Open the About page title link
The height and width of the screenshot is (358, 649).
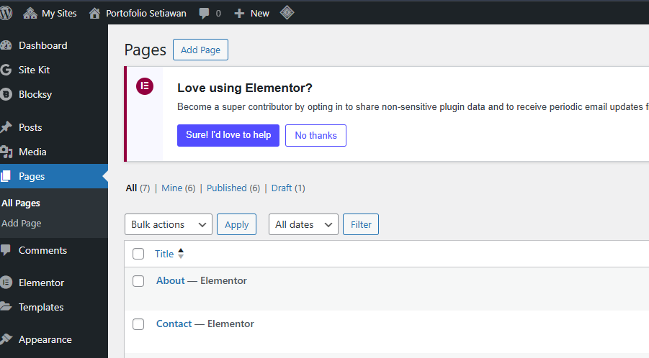click(x=171, y=280)
